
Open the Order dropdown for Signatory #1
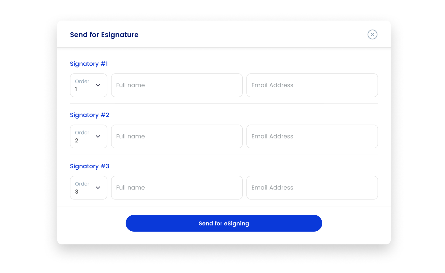click(88, 85)
